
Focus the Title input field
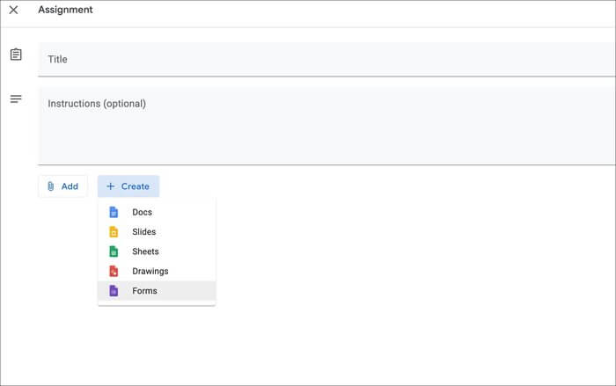326,59
